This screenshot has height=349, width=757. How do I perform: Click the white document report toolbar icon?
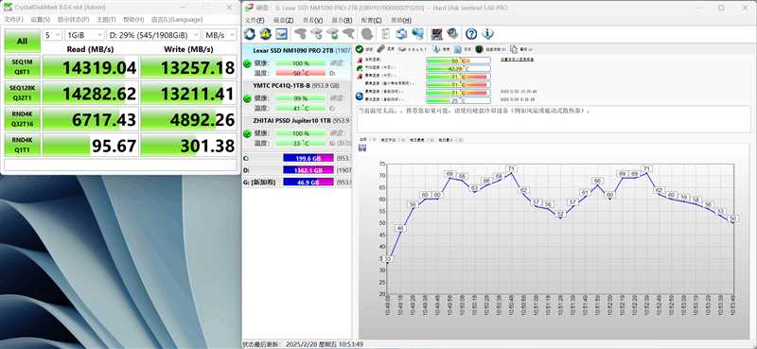(x=385, y=34)
